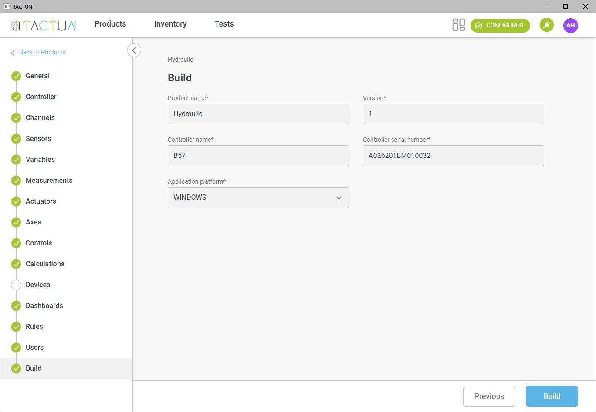Image resolution: width=596 pixels, height=412 pixels.
Task: Collapse the sidebar with the chevron button
Action: [134, 50]
